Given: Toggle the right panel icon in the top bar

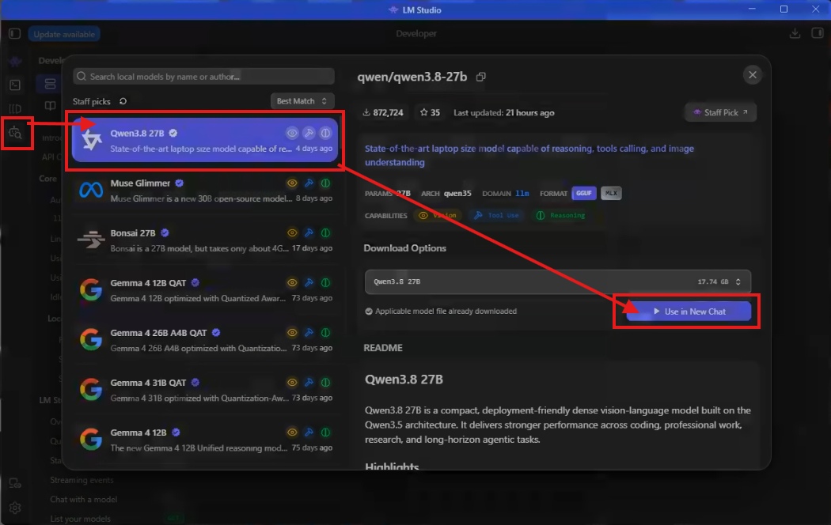Looking at the screenshot, I should pos(818,33).
